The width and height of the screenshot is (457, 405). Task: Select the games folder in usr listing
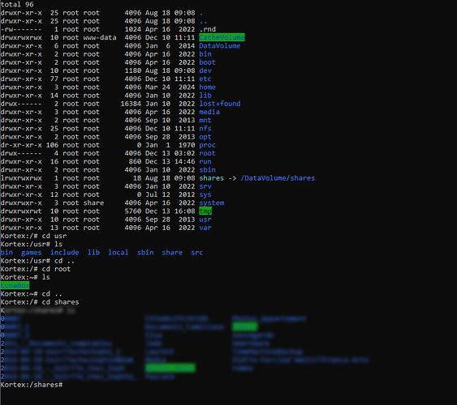[31, 253]
